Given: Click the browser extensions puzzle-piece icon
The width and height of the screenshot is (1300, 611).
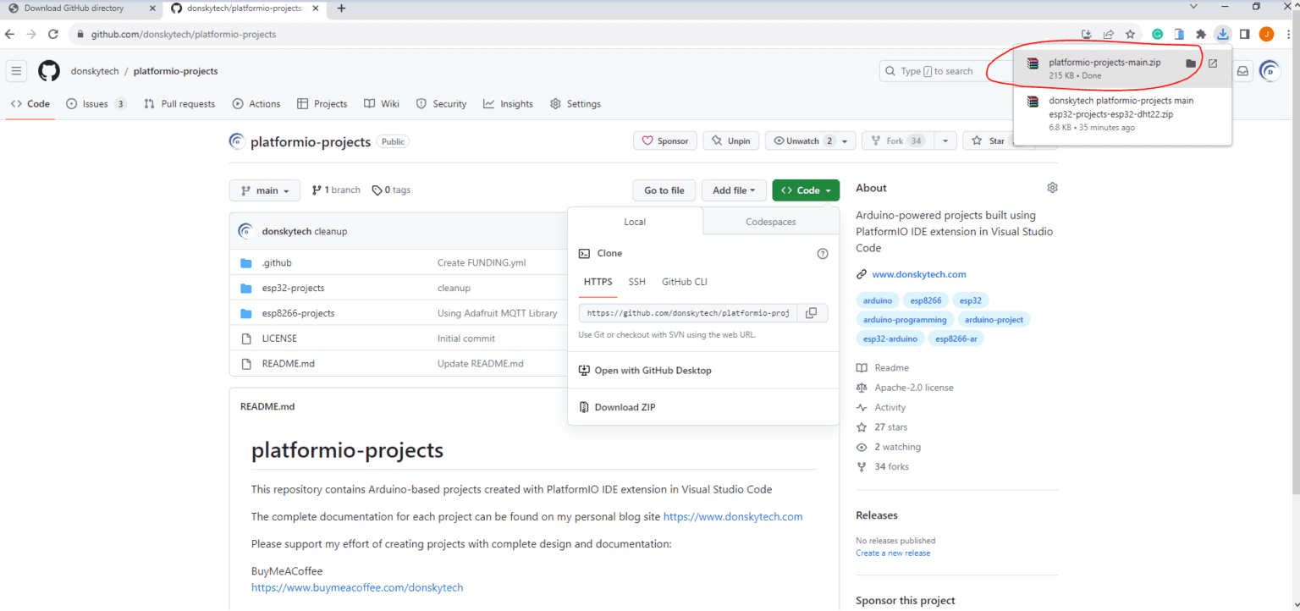Looking at the screenshot, I should (1200, 34).
